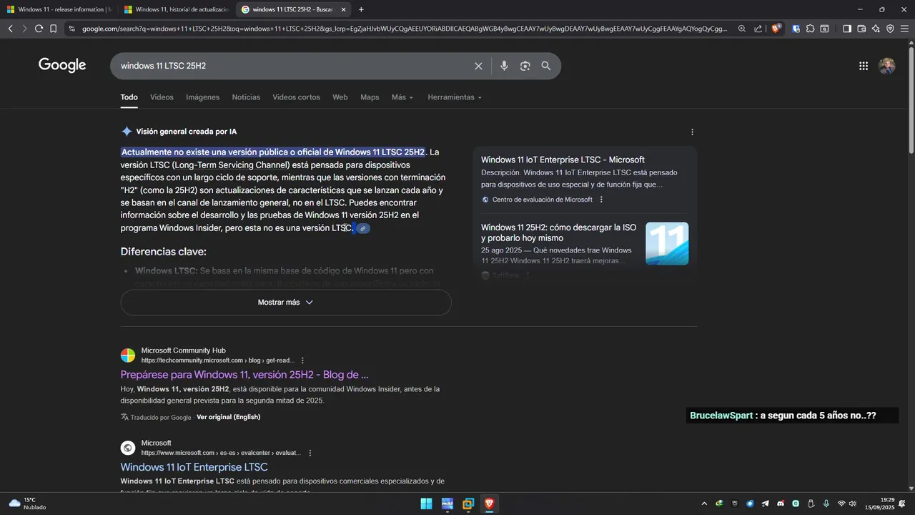Screen dimensions: 915x515
Task: Start voice search with microphone icon
Action: tap(504, 66)
